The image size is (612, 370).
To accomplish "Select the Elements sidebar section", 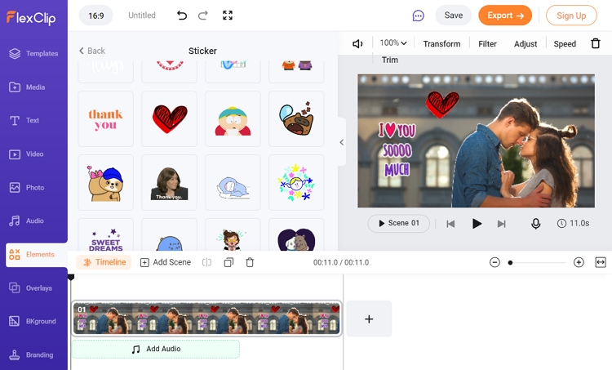I will point(36,255).
